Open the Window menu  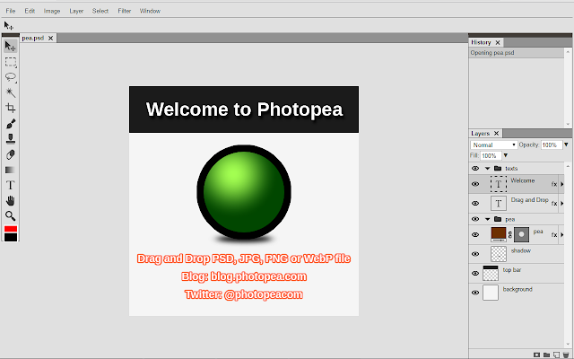pos(150,11)
